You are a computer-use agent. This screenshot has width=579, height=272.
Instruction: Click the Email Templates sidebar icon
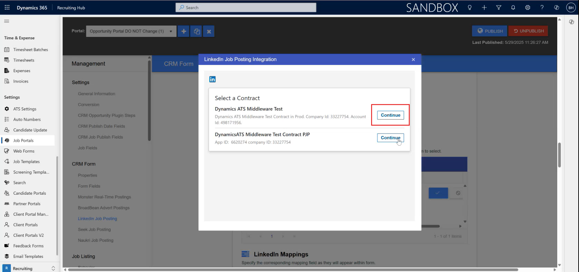(x=7, y=256)
